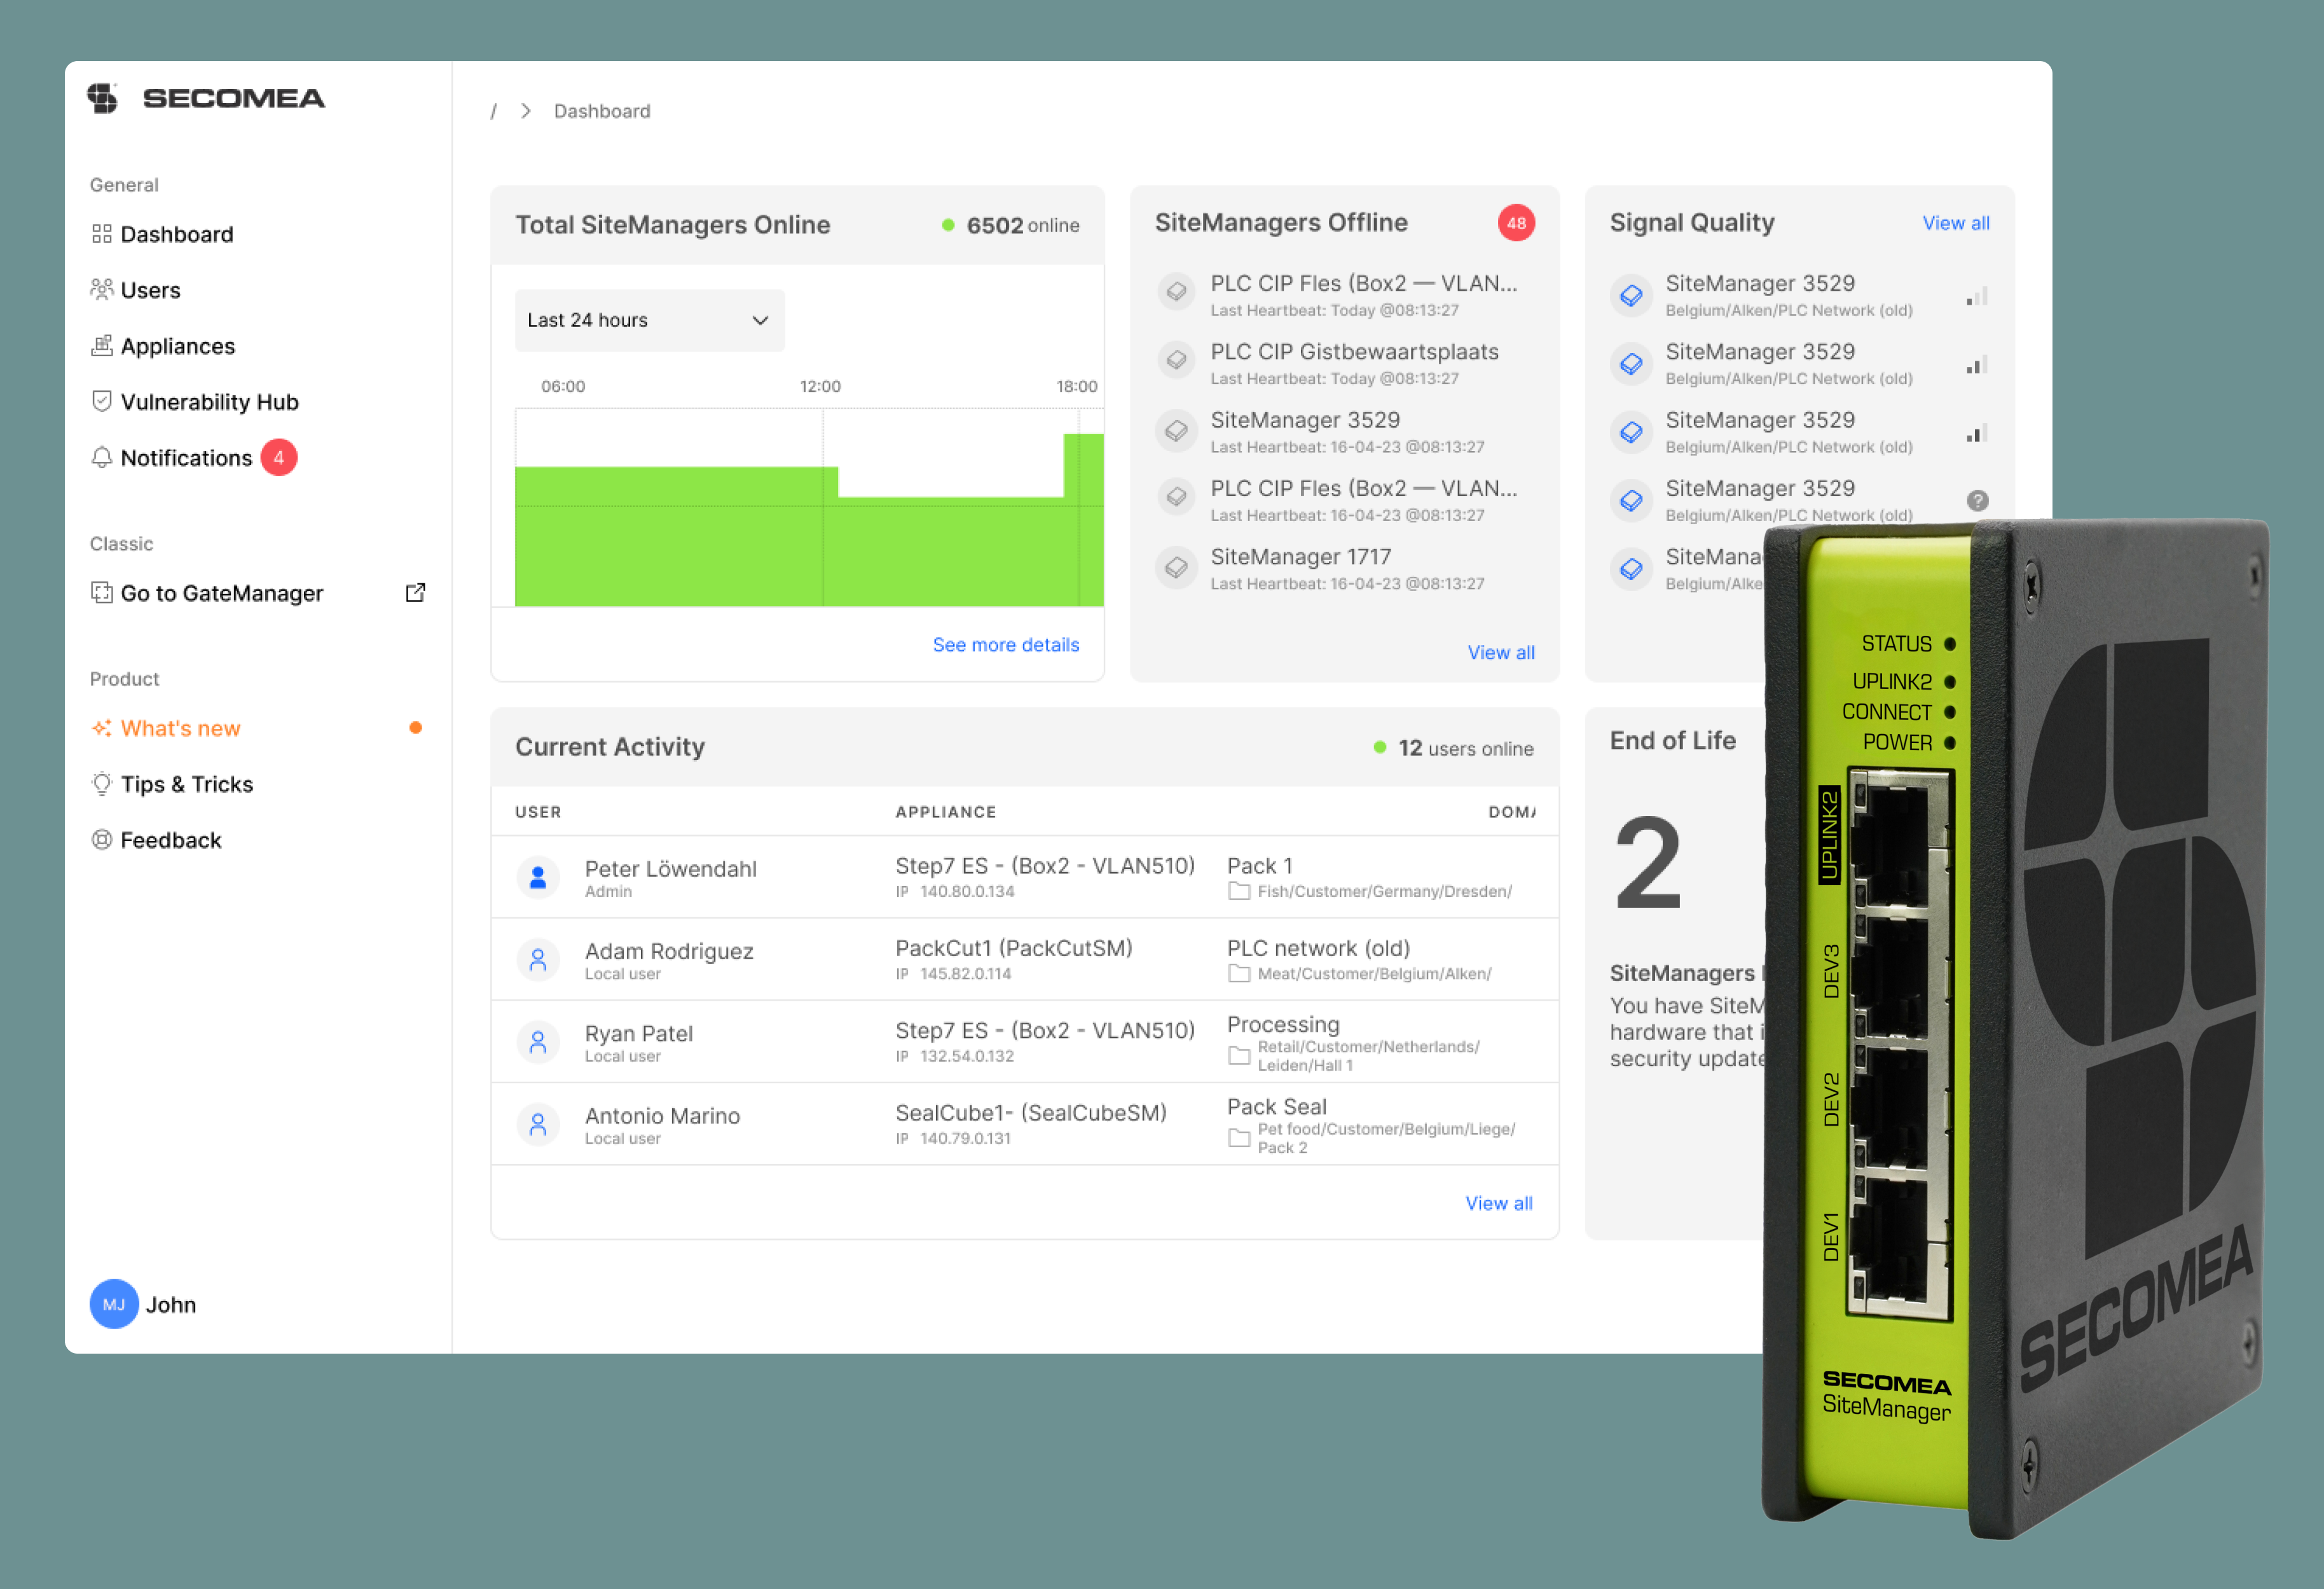This screenshot has height=1589, width=2324.
Task: Click the Feedback speech-bubble icon
Action: click(102, 840)
